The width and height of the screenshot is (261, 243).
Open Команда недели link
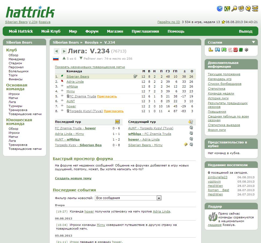(x=221, y=93)
